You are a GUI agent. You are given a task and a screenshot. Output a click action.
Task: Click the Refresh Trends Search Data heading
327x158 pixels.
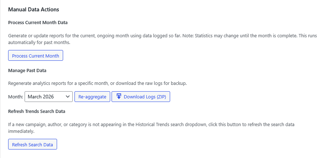(37, 111)
